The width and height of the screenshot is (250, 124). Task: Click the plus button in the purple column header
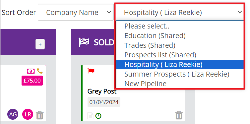[x=40, y=44]
